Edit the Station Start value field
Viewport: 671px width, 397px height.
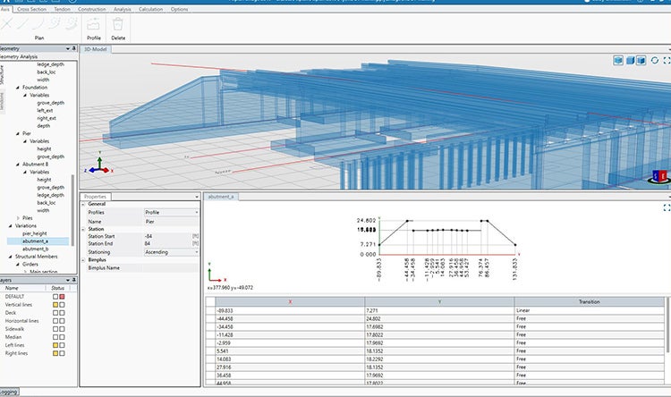coord(168,236)
